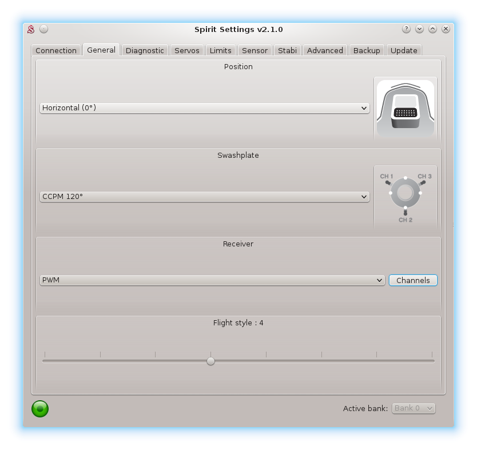Open the Receiver type PWM dropdown

[212, 280]
